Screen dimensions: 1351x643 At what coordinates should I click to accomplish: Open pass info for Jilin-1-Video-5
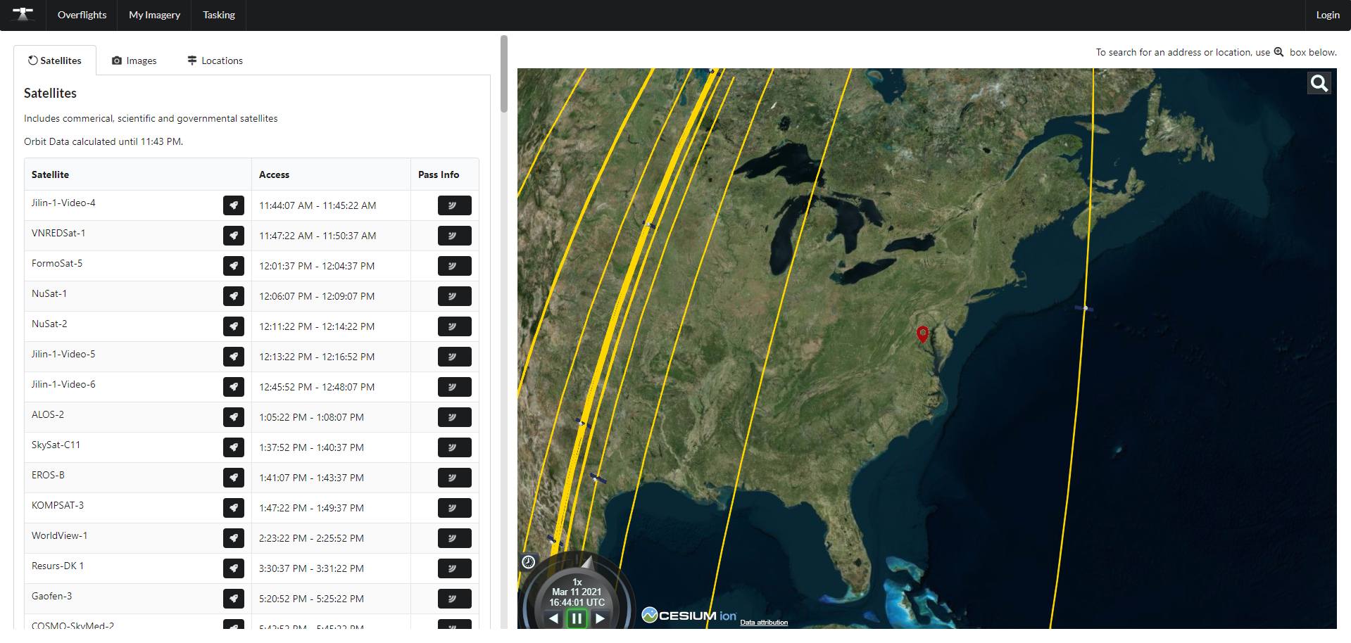(454, 357)
